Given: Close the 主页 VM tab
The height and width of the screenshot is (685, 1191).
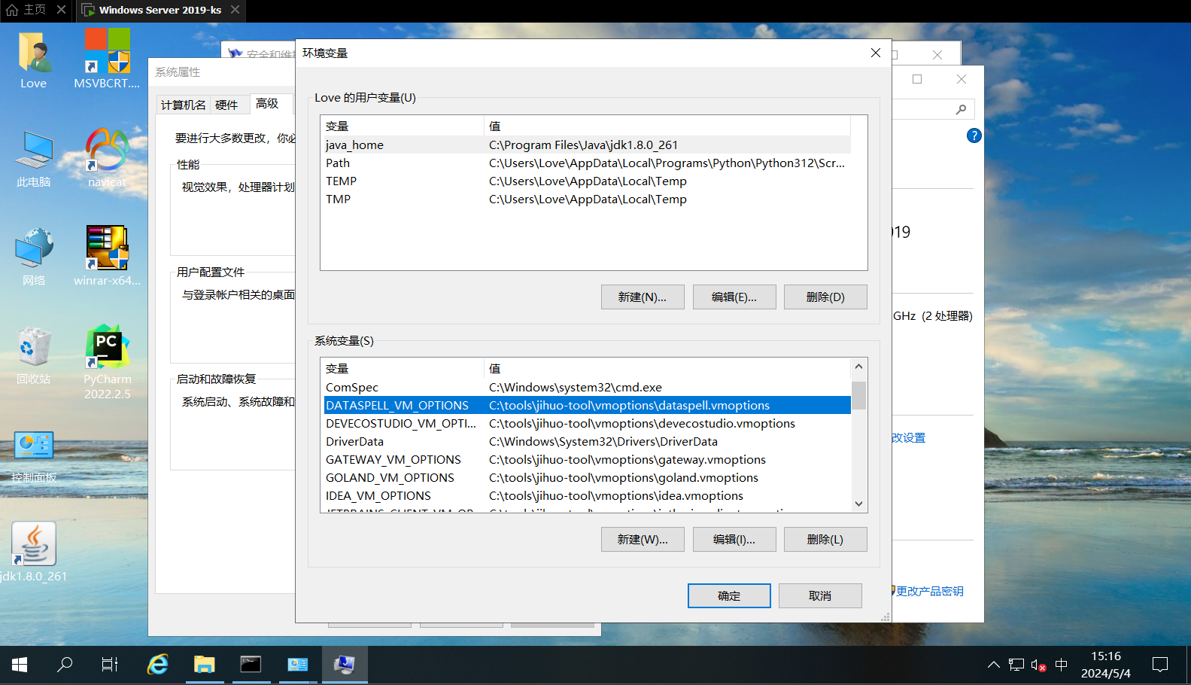Looking at the screenshot, I should tap(62, 10).
